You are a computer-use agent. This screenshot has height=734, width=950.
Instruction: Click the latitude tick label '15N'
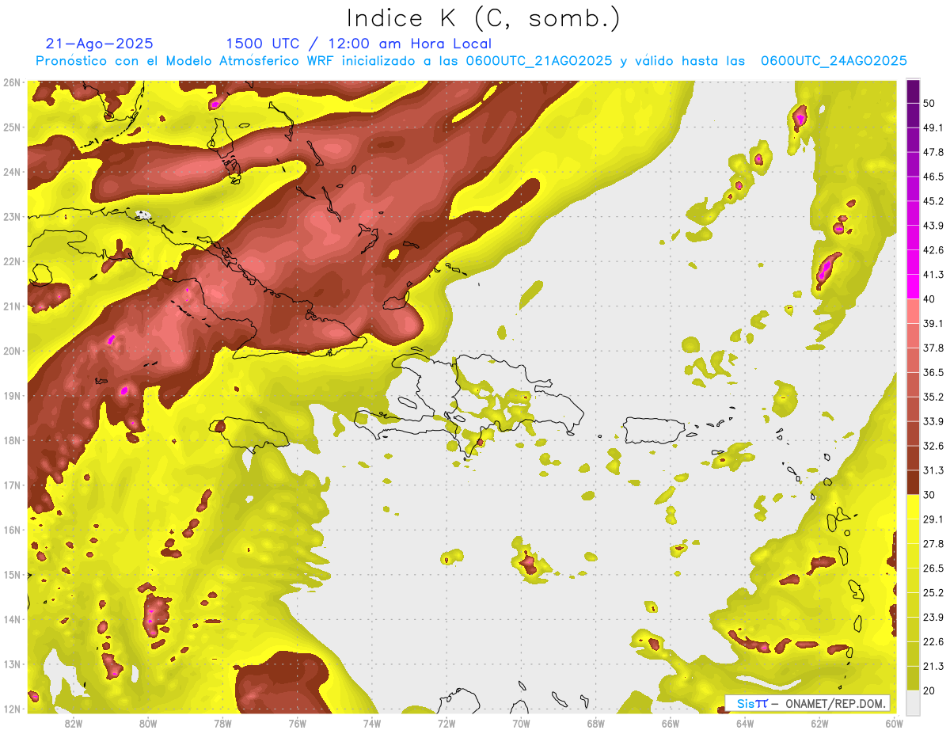tap(12, 575)
